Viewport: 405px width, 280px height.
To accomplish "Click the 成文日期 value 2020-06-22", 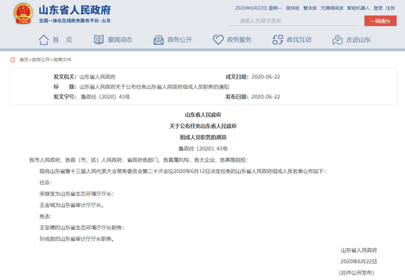I will [266, 77].
